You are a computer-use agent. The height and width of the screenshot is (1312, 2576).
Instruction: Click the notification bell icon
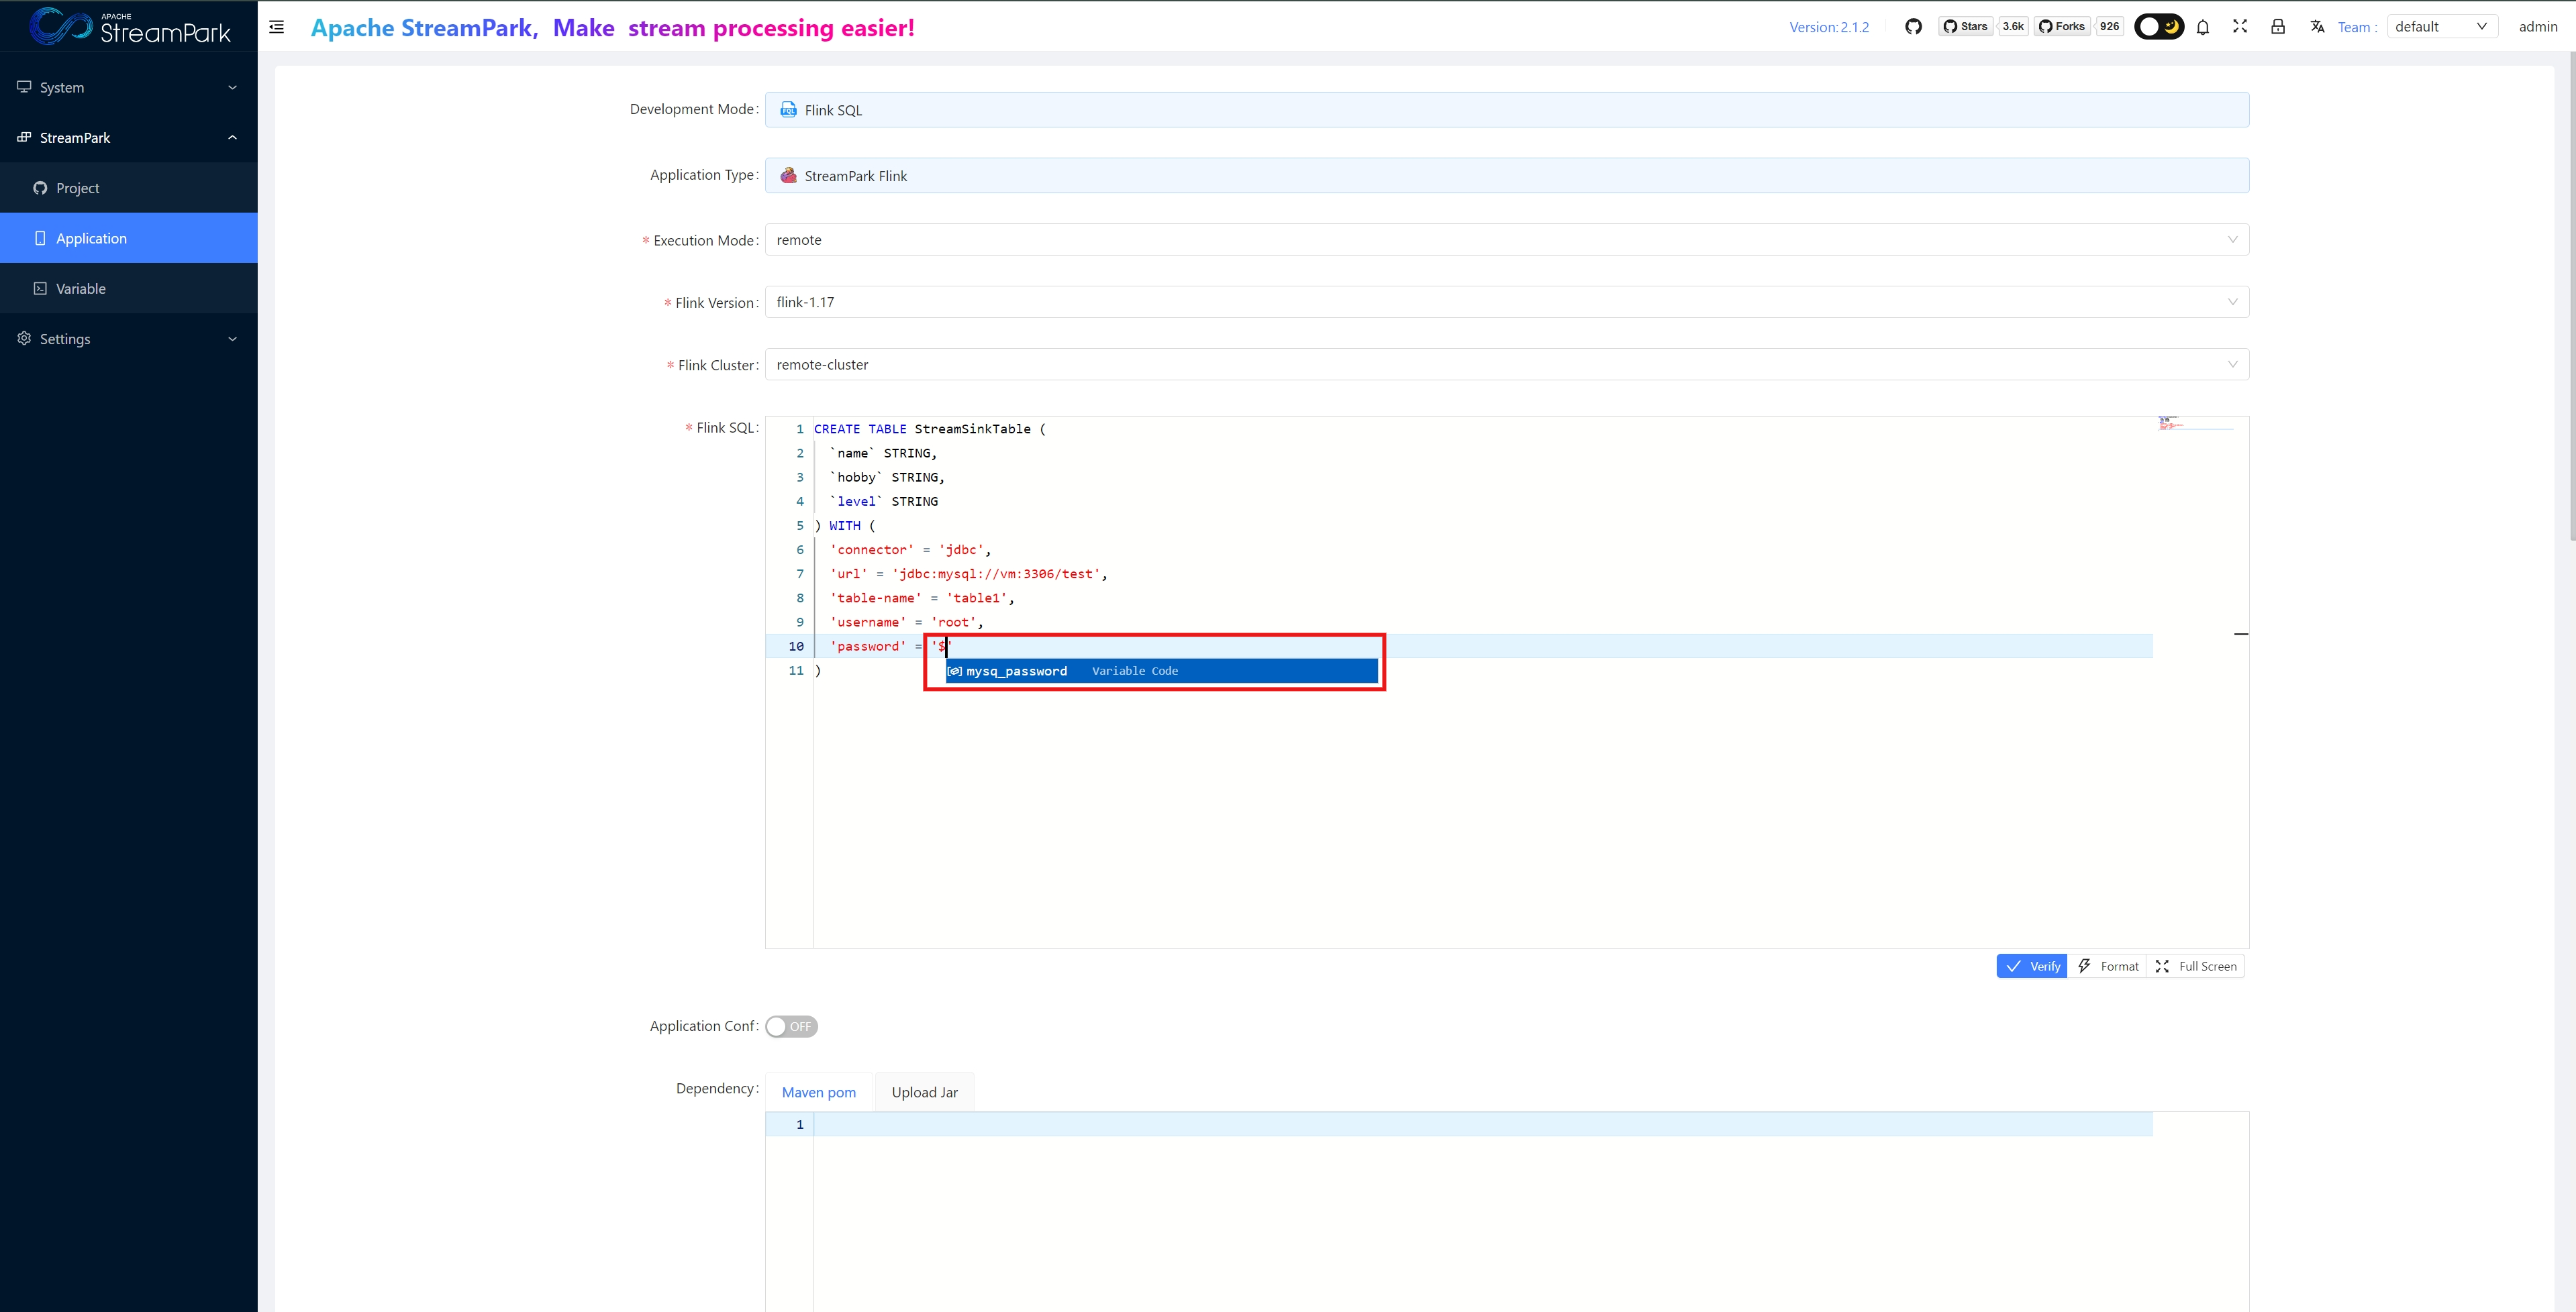(2203, 27)
